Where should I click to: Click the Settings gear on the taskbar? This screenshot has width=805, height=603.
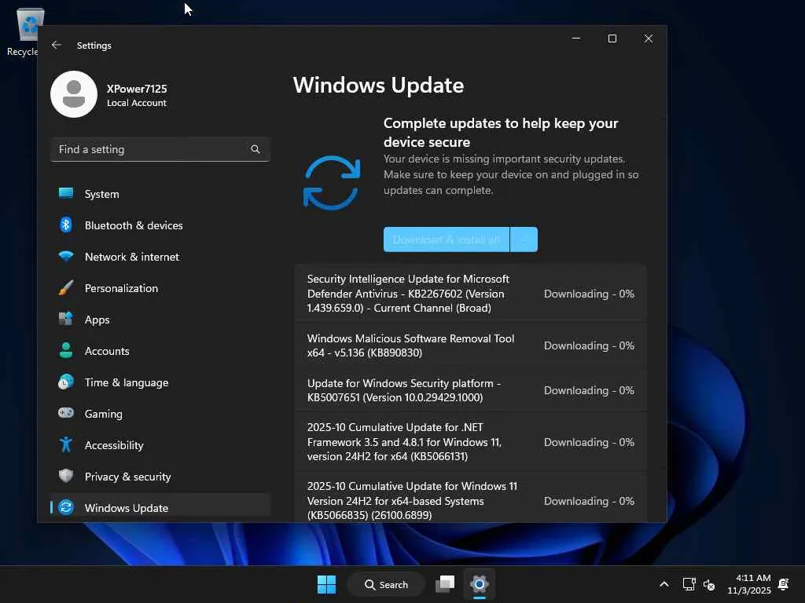coord(479,584)
